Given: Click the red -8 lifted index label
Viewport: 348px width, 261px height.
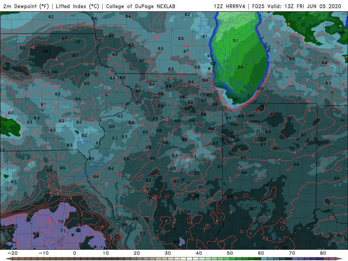Looking at the screenshot, I should (48, 221).
